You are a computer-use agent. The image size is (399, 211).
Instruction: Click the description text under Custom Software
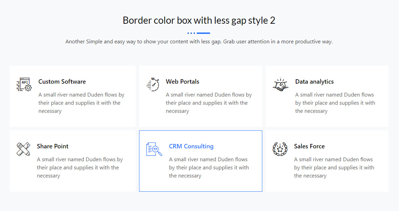pos(81,103)
